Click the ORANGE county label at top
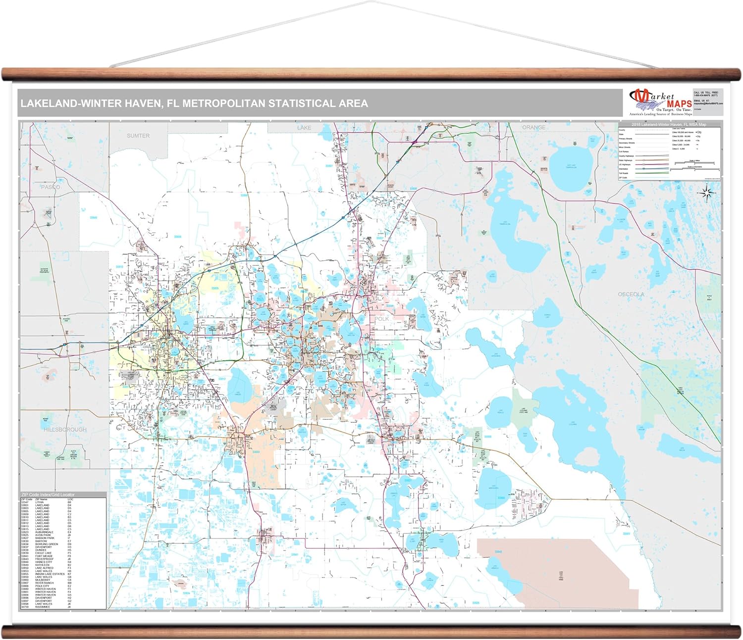The image size is (743, 640). [533, 127]
